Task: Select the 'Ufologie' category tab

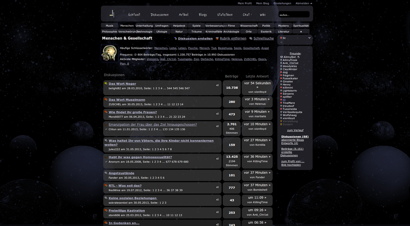Action: tap(162, 31)
